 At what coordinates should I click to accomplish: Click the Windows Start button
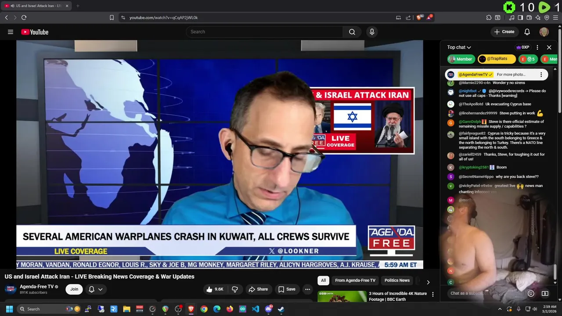[x=9, y=309]
